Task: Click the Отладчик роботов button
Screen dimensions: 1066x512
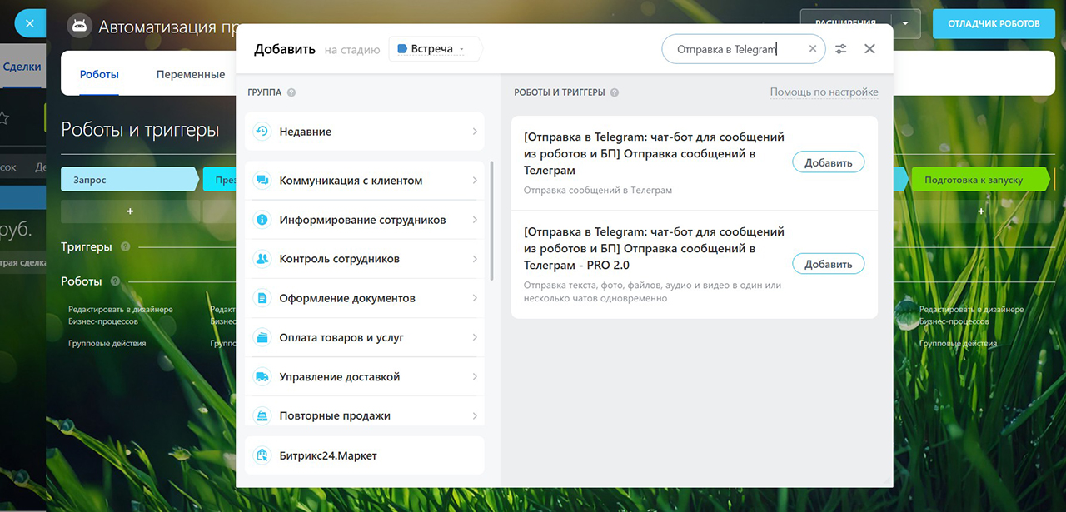Action: tap(994, 24)
